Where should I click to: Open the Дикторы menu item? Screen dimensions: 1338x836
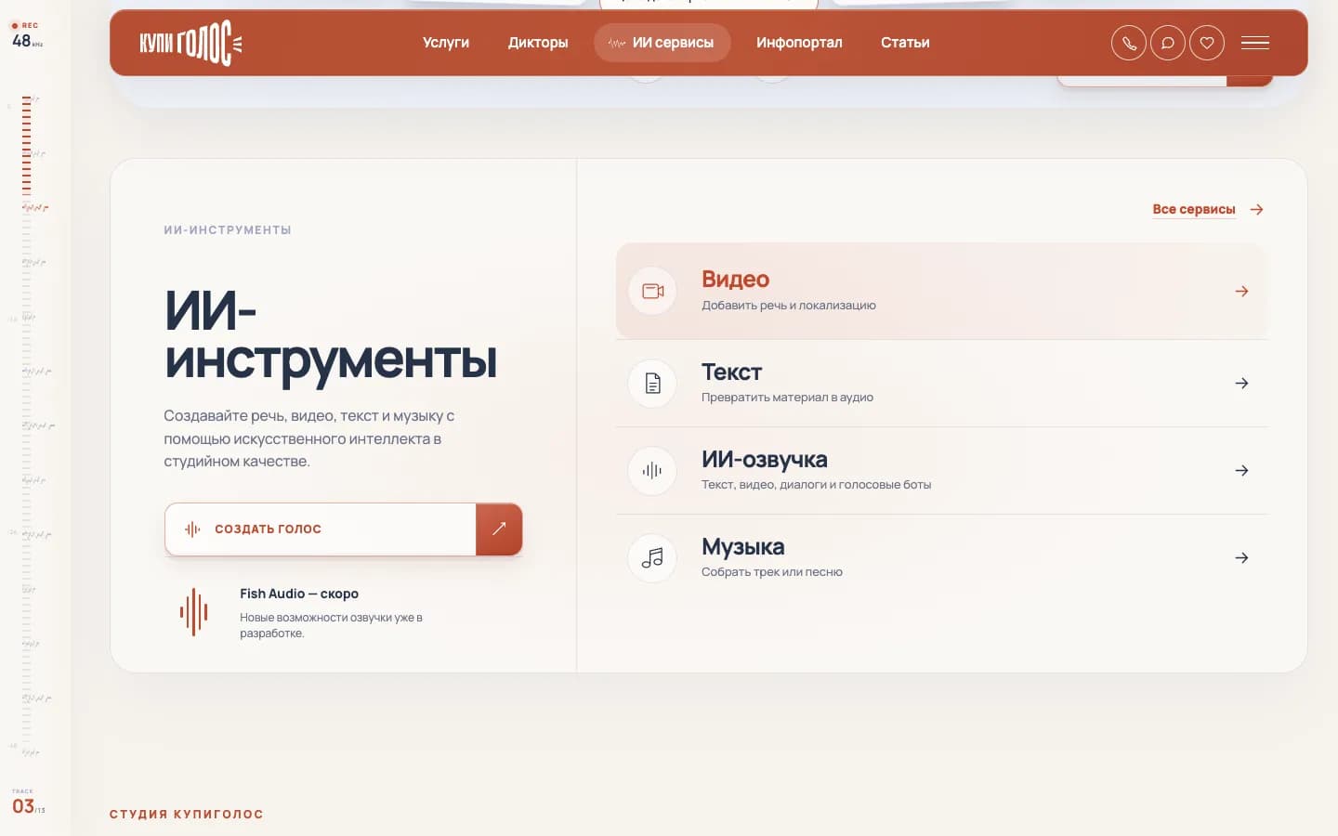538,43
